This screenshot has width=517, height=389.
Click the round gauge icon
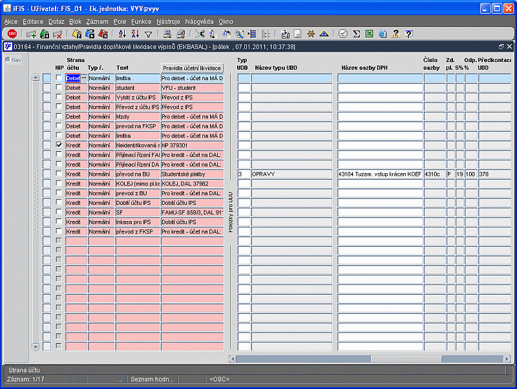point(343,34)
